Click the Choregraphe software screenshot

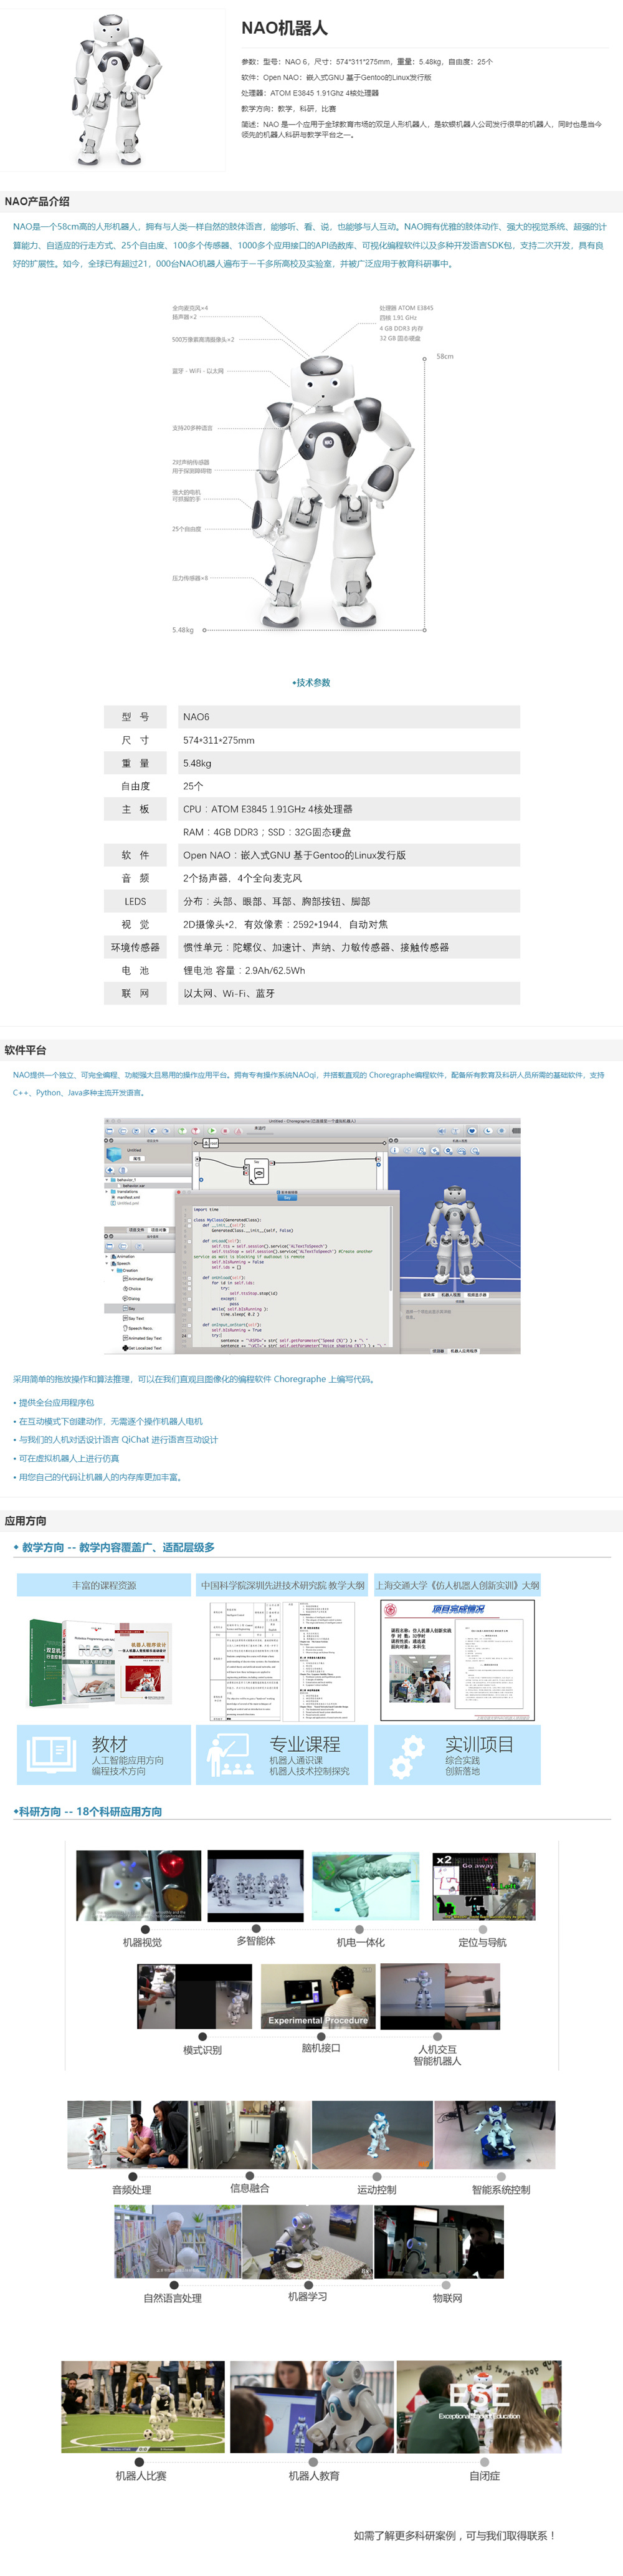(x=312, y=1235)
